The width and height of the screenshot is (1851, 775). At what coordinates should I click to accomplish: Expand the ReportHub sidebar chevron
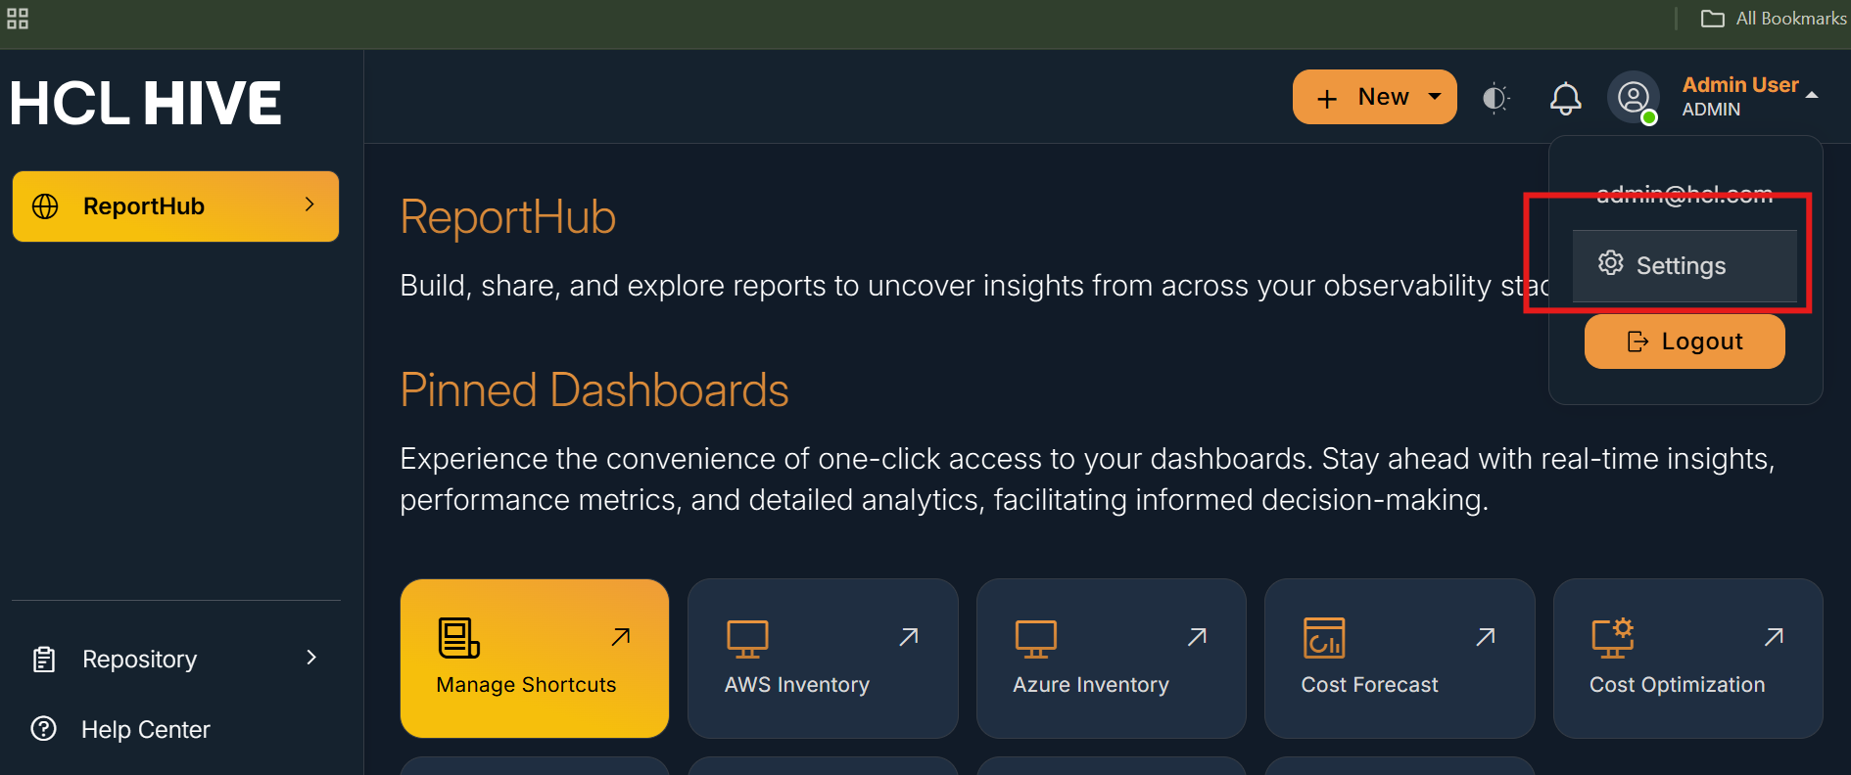click(x=309, y=205)
